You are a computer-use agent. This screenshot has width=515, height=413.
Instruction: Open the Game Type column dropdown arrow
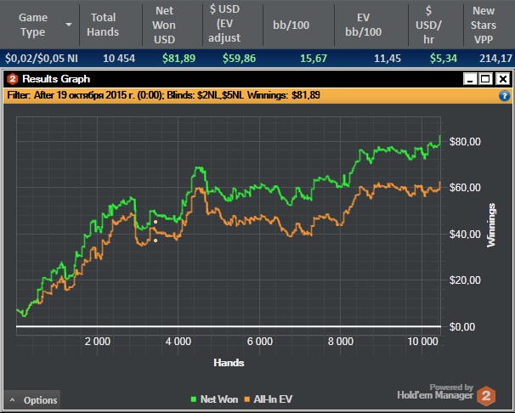tap(69, 25)
